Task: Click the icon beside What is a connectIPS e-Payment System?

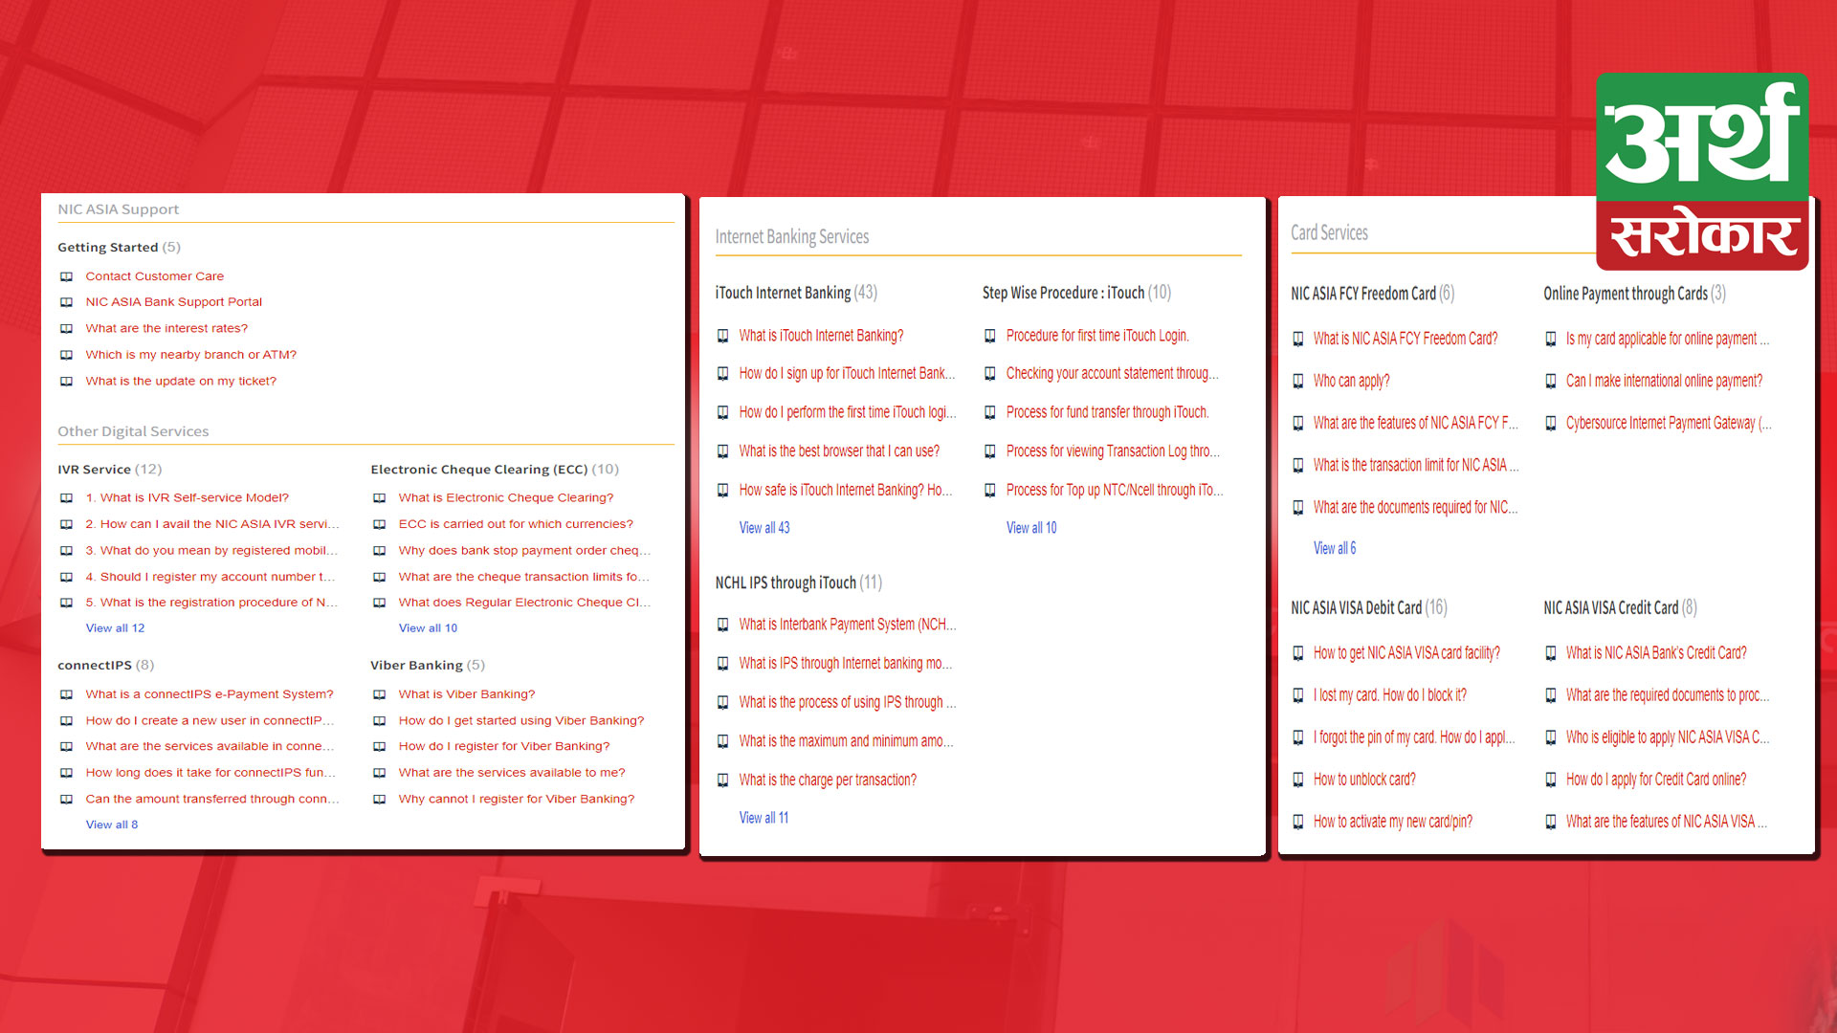Action: [x=66, y=694]
